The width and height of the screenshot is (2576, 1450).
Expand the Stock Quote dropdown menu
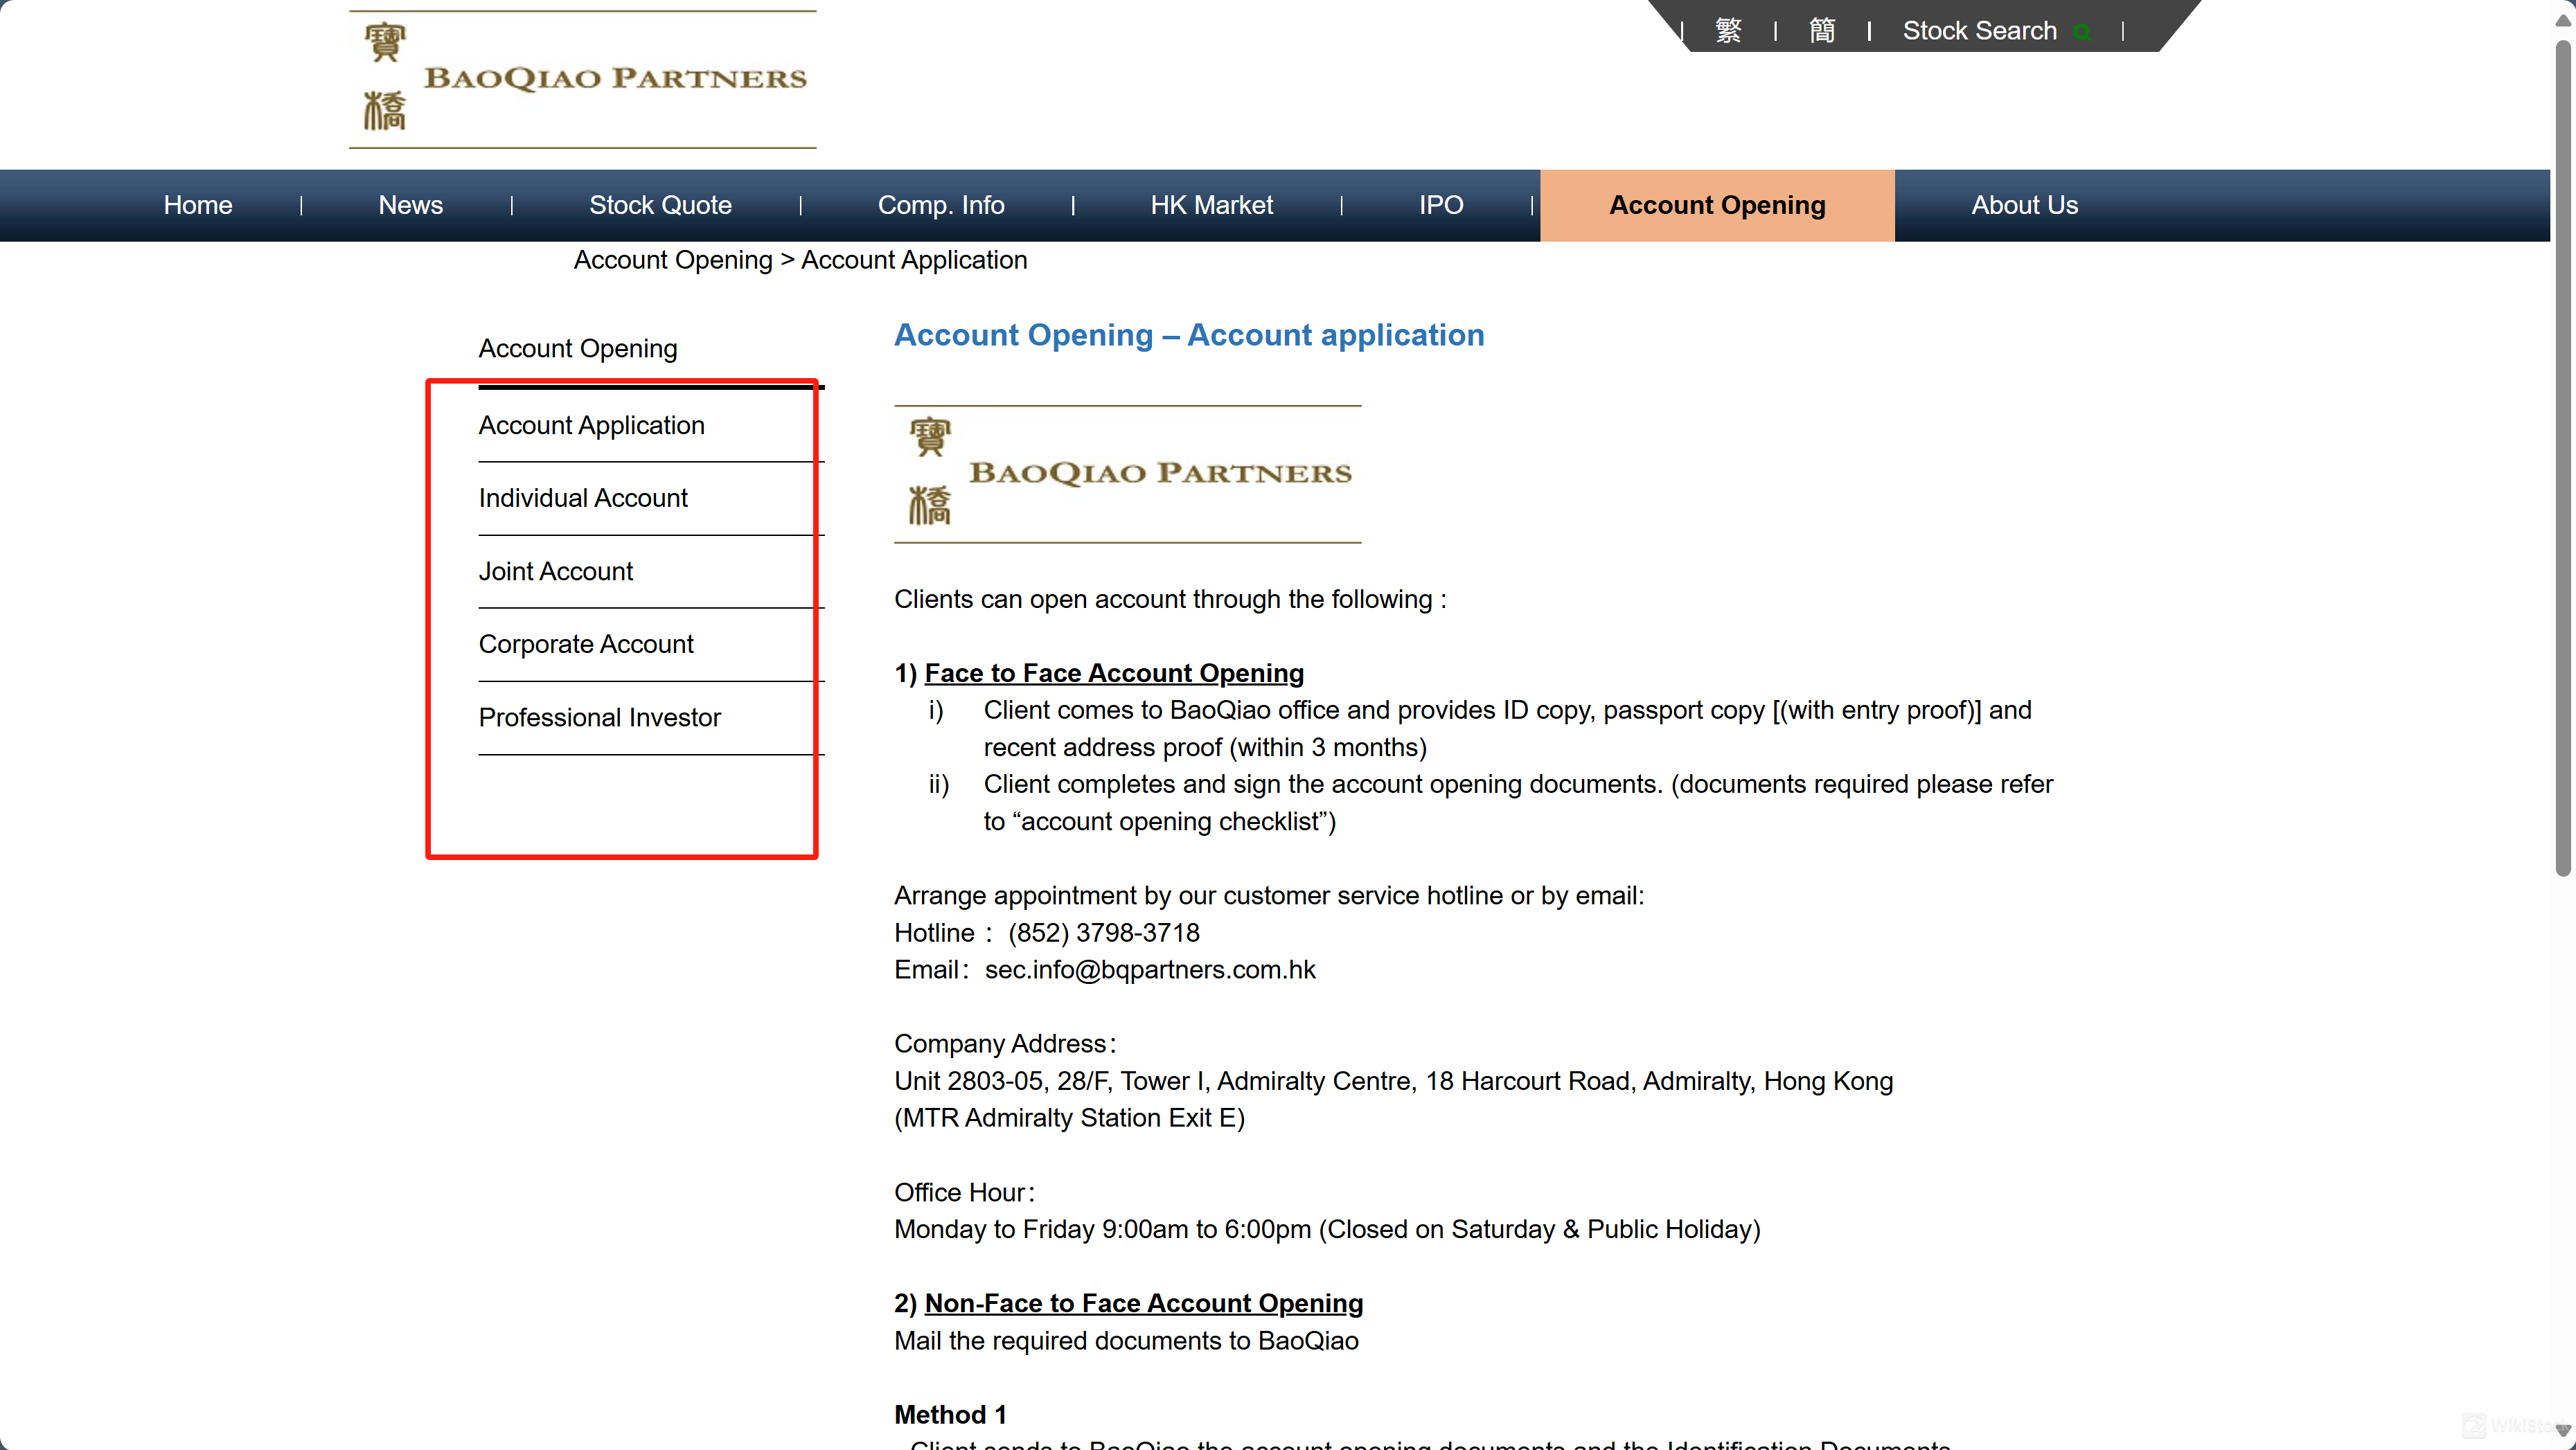tap(660, 205)
